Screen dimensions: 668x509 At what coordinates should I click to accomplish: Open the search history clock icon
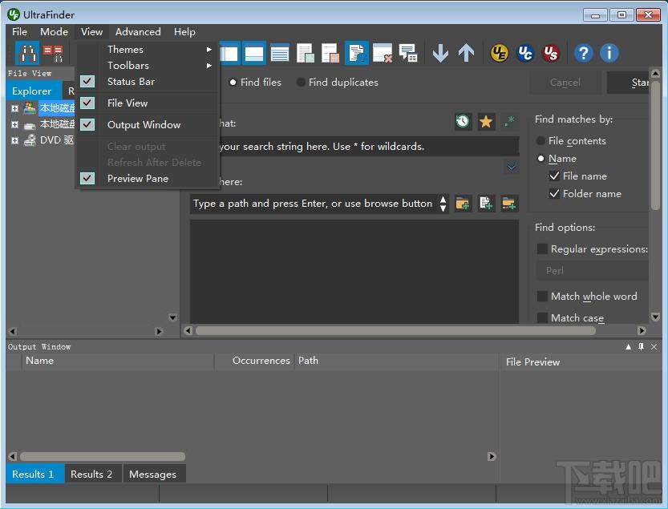(463, 122)
